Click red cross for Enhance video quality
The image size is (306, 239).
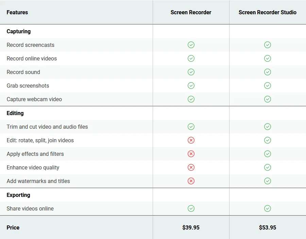tap(191, 167)
